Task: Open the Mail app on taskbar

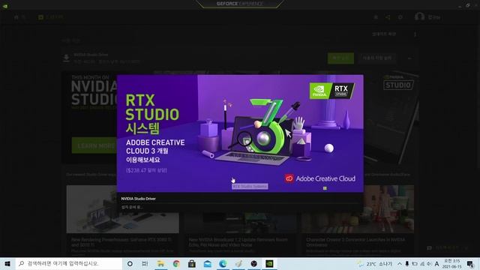Action: (x=208, y=263)
